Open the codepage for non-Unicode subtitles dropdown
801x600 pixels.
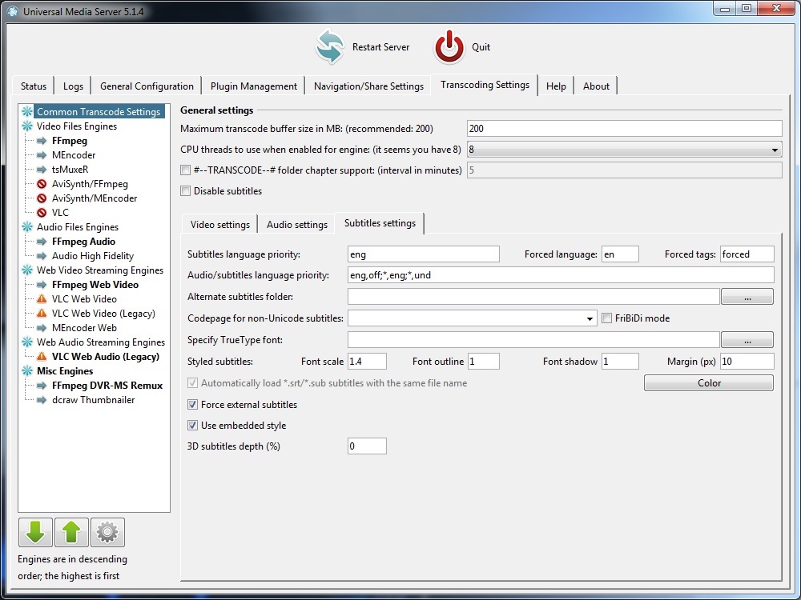point(472,318)
